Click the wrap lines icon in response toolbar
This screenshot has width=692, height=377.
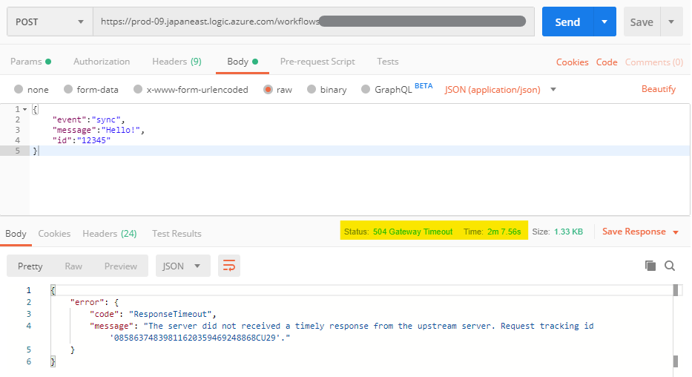tap(229, 266)
